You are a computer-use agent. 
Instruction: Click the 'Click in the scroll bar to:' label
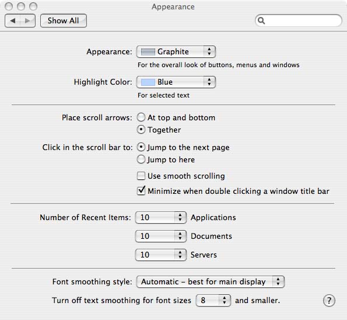tap(87, 147)
